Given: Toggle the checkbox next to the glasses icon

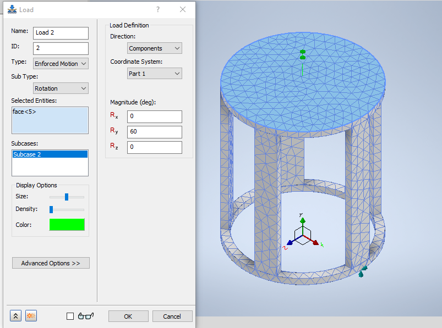Looking at the screenshot, I should [x=70, y=315].
